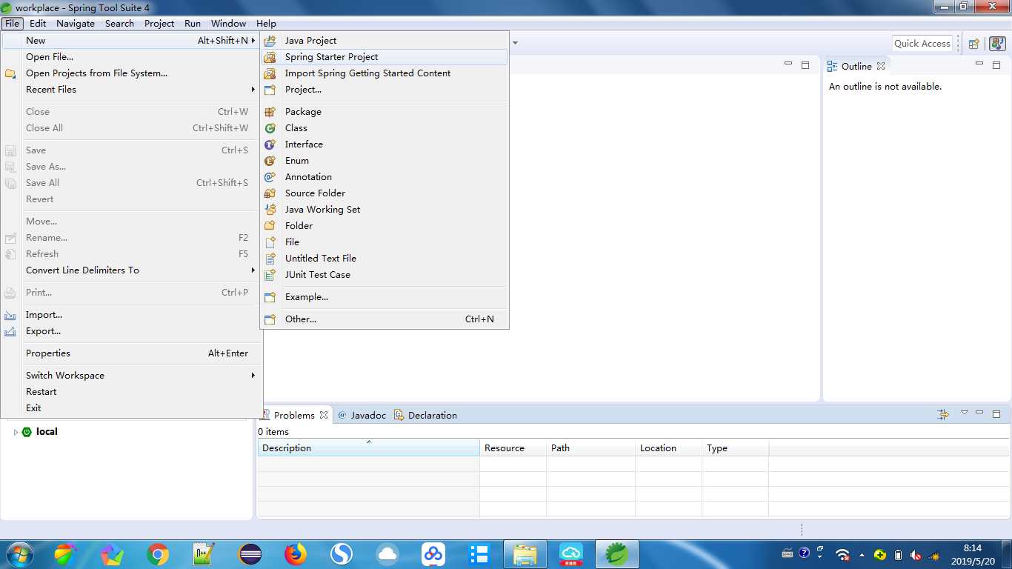1012x569 pixels.
Task: Click the Open Perspective icon
Action: click(x=974, y=44)
